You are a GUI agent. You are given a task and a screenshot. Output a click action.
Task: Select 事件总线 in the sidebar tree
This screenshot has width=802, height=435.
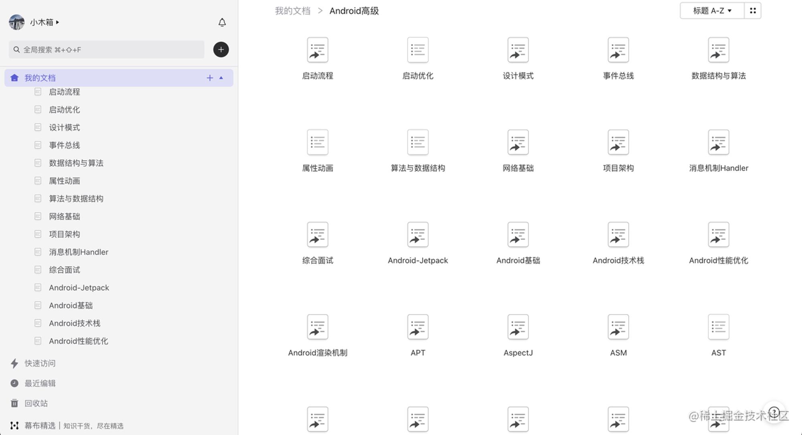tap(64, 145)
